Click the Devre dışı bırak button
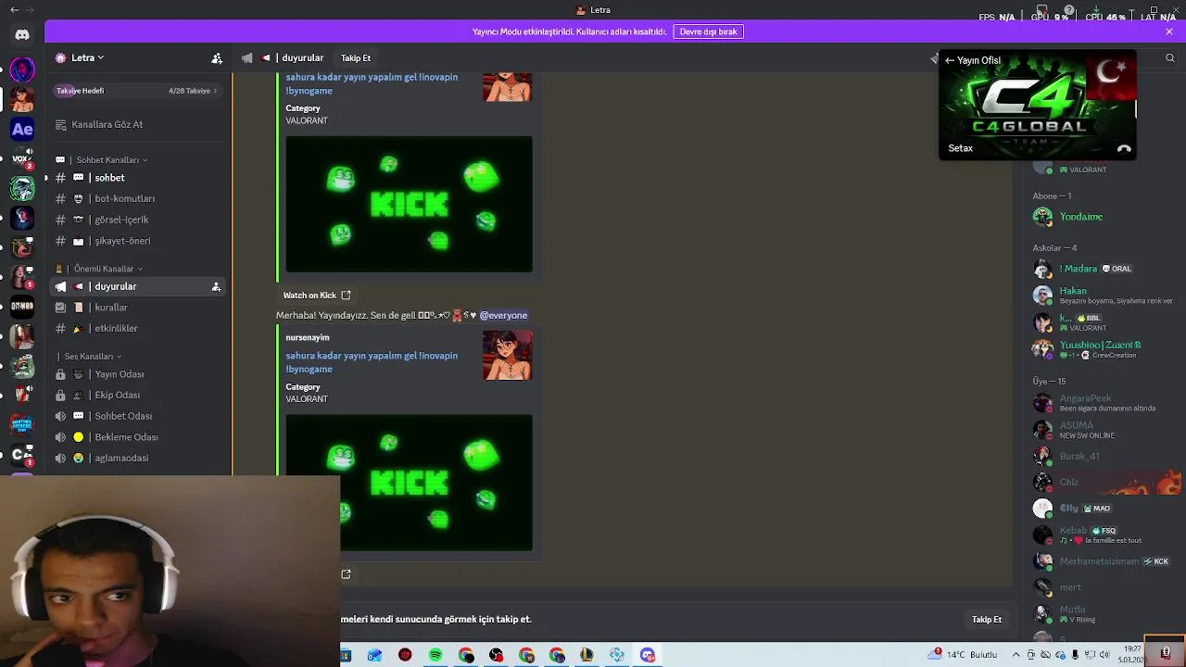Viewport: 1186px width, 667px height. pyautogui.click(x=708, y=31)
